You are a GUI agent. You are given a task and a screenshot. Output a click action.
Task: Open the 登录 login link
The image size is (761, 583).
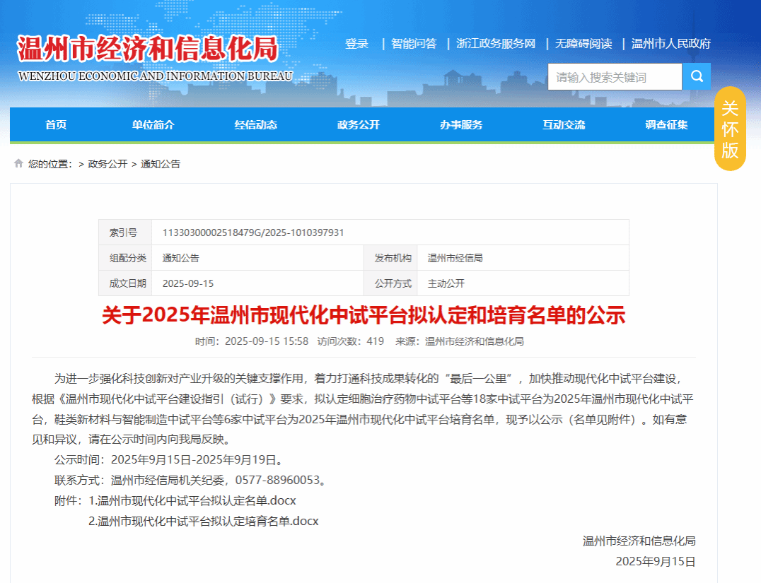[356, 44]
